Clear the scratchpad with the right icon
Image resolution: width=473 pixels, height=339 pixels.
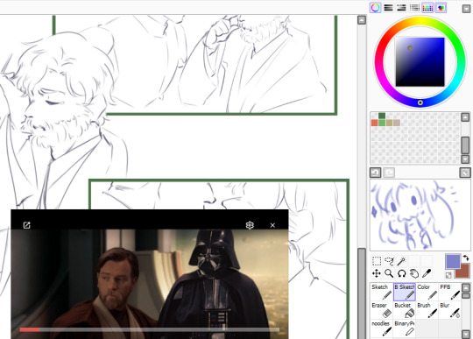point(465,173)
